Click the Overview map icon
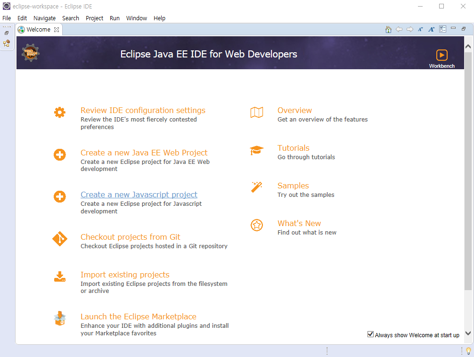 (257, 113)
